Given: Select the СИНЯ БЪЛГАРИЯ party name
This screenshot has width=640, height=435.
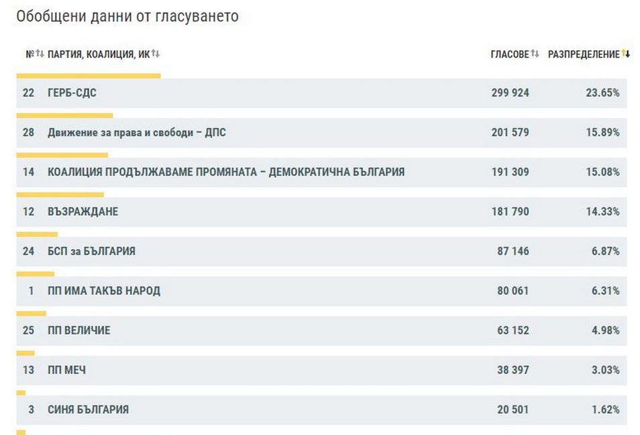Looking at the screenshot, I should click(88, 410).
